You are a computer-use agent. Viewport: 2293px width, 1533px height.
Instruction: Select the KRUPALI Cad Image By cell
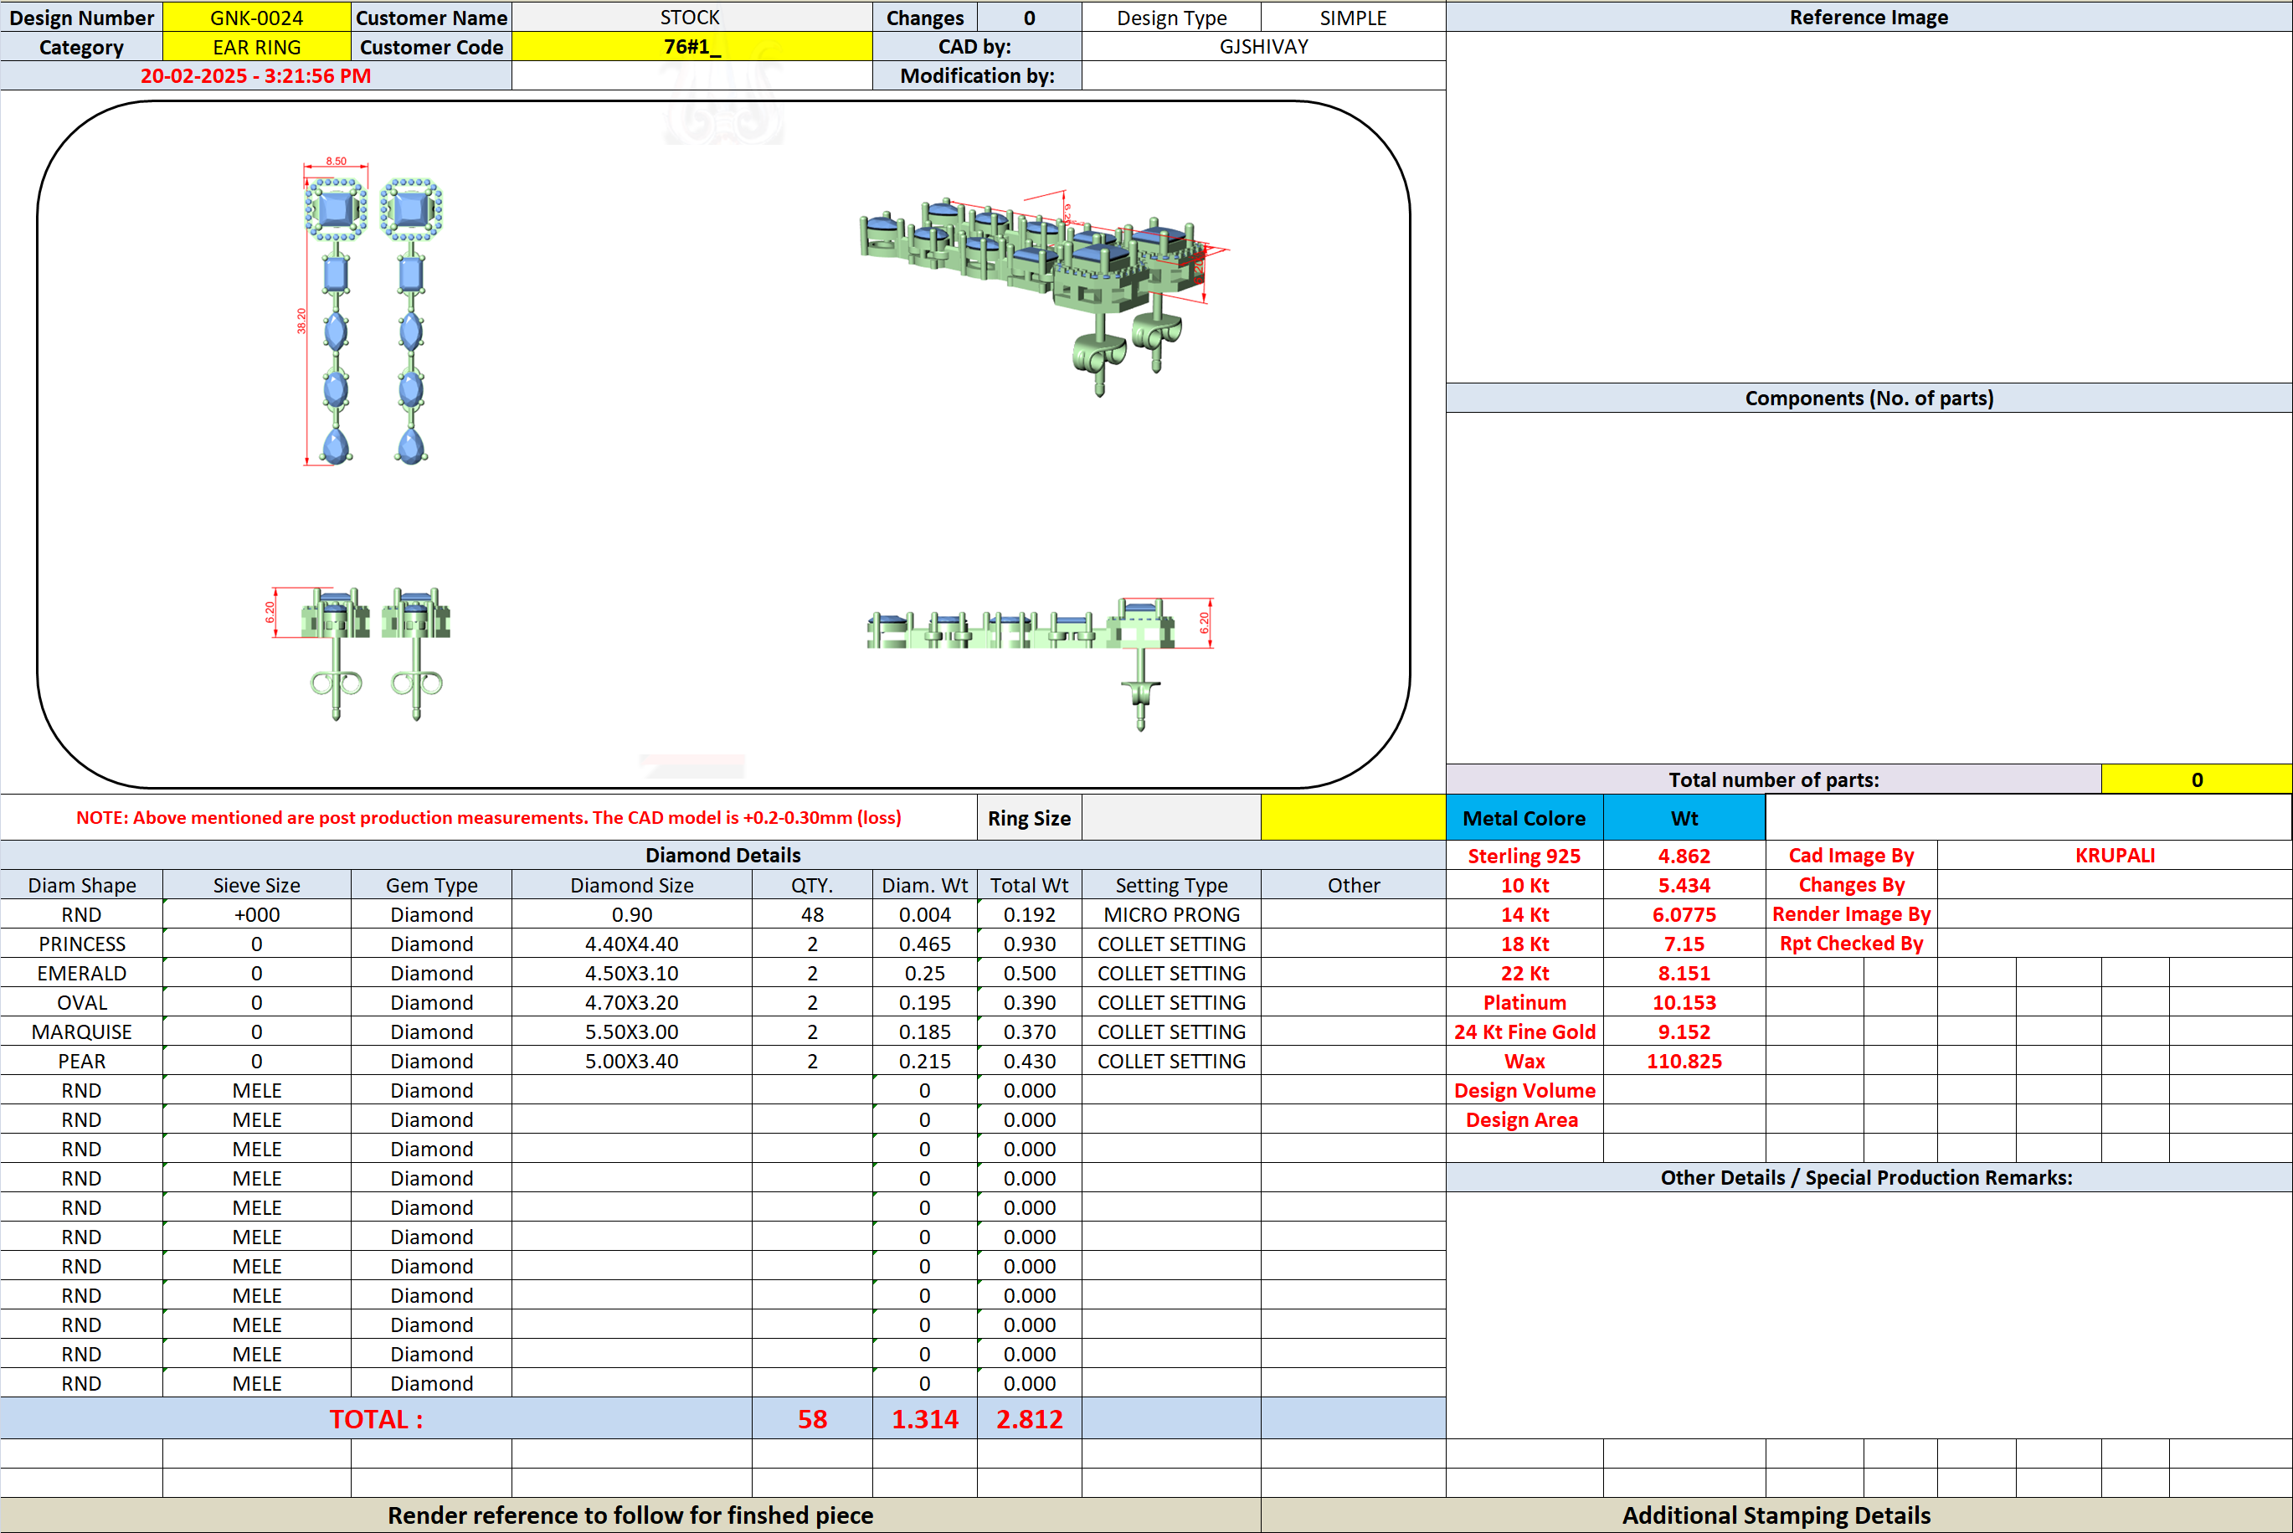coord(2114,856)
